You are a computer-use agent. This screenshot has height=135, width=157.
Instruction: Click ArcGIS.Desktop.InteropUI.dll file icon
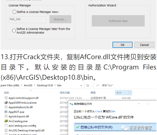(6, 130)
